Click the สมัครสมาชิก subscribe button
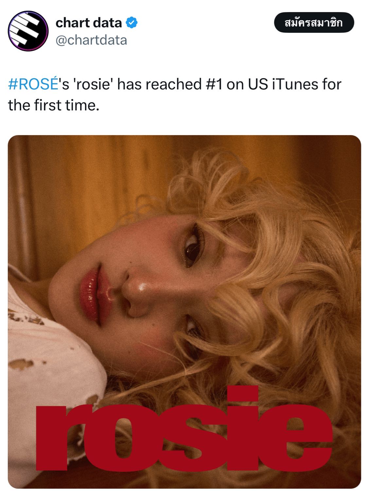Screen dimensions: 369x491 coord(314,23)
